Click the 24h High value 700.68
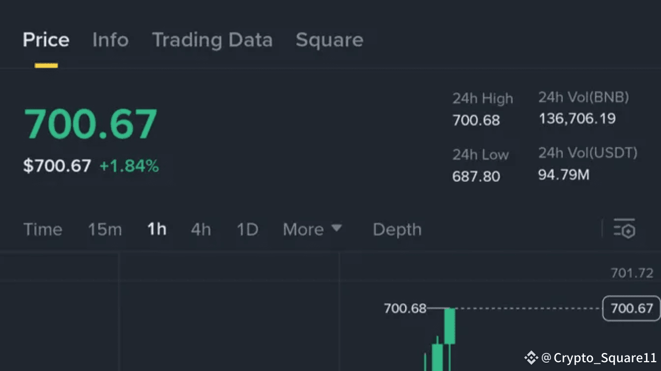The image size is (661, 371). pyautogui.click(x=476, y=121)
